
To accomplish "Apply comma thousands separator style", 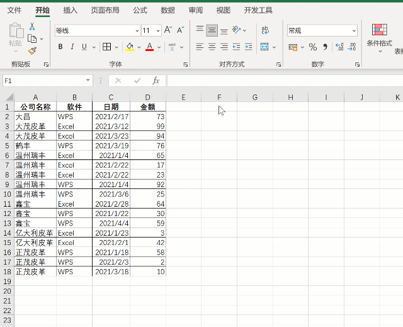I will click(326, 47).
